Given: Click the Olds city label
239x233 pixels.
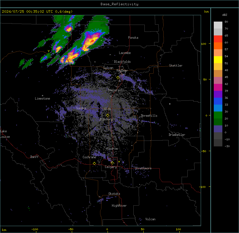Looking at the screenshot, I should point(108,109).
